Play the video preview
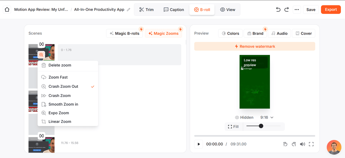345x158 pixels. coord(199,144)
